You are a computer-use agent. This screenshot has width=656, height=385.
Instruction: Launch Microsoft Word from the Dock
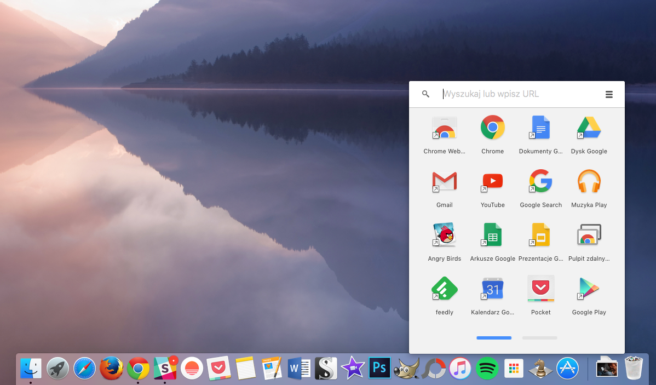[299, 368]
